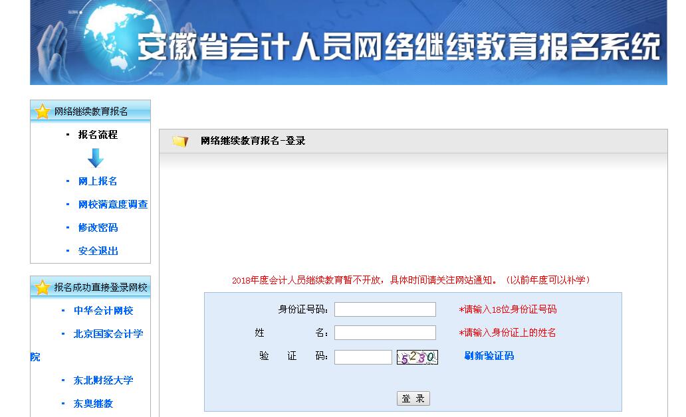Click the star icon beside 报名成功直接登录网校
This screenshot has height=417, width=686.
(43, 288)
